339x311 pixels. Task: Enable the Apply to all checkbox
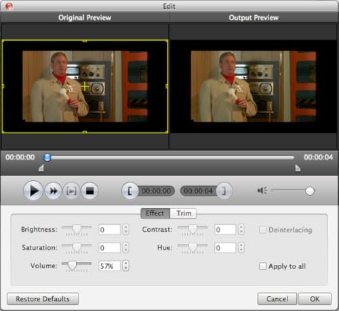click(x=262, y=266)
